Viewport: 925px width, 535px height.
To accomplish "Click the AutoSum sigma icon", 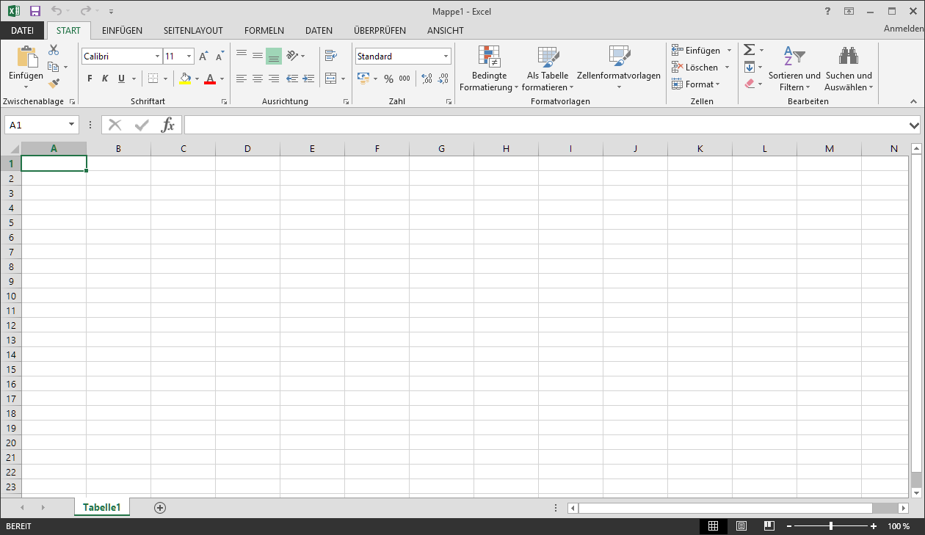I will pyautogui.click(x=749, y=50).
